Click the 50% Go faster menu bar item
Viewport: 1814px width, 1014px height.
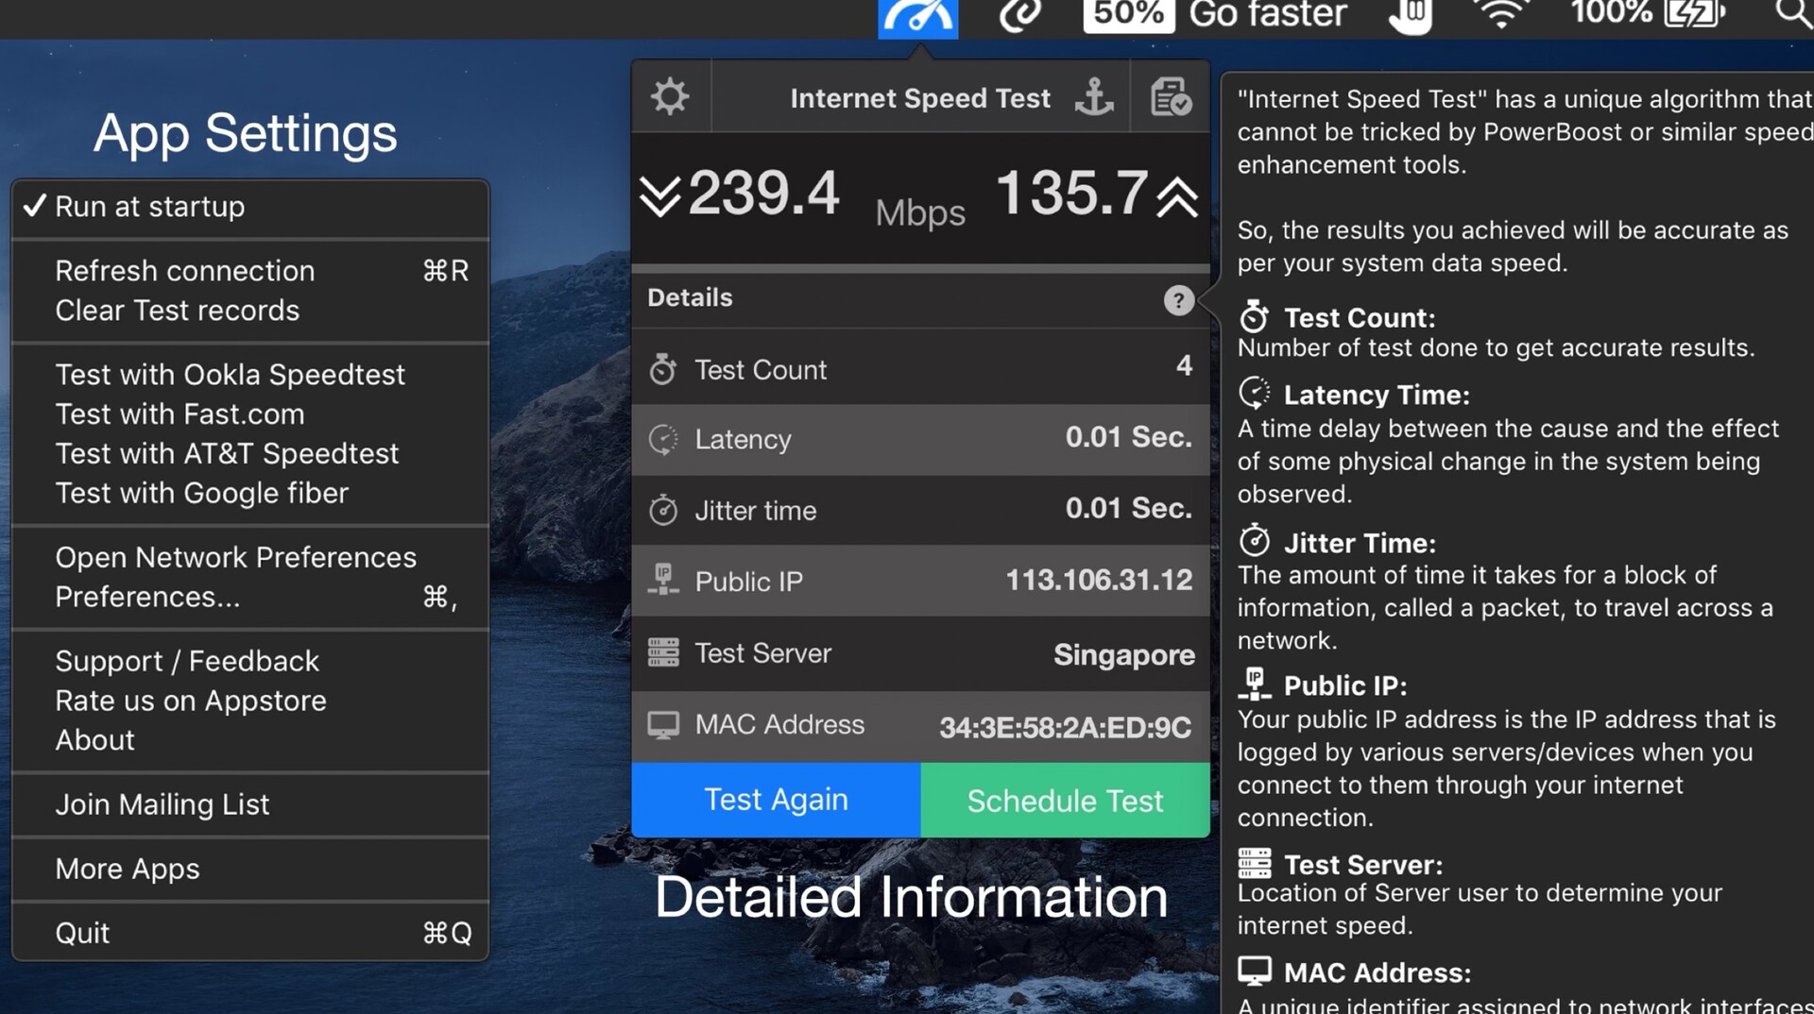coord(1215,14)
